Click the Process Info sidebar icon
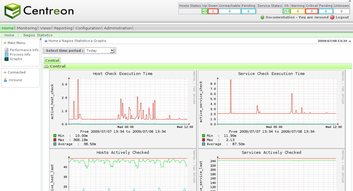 7,54
